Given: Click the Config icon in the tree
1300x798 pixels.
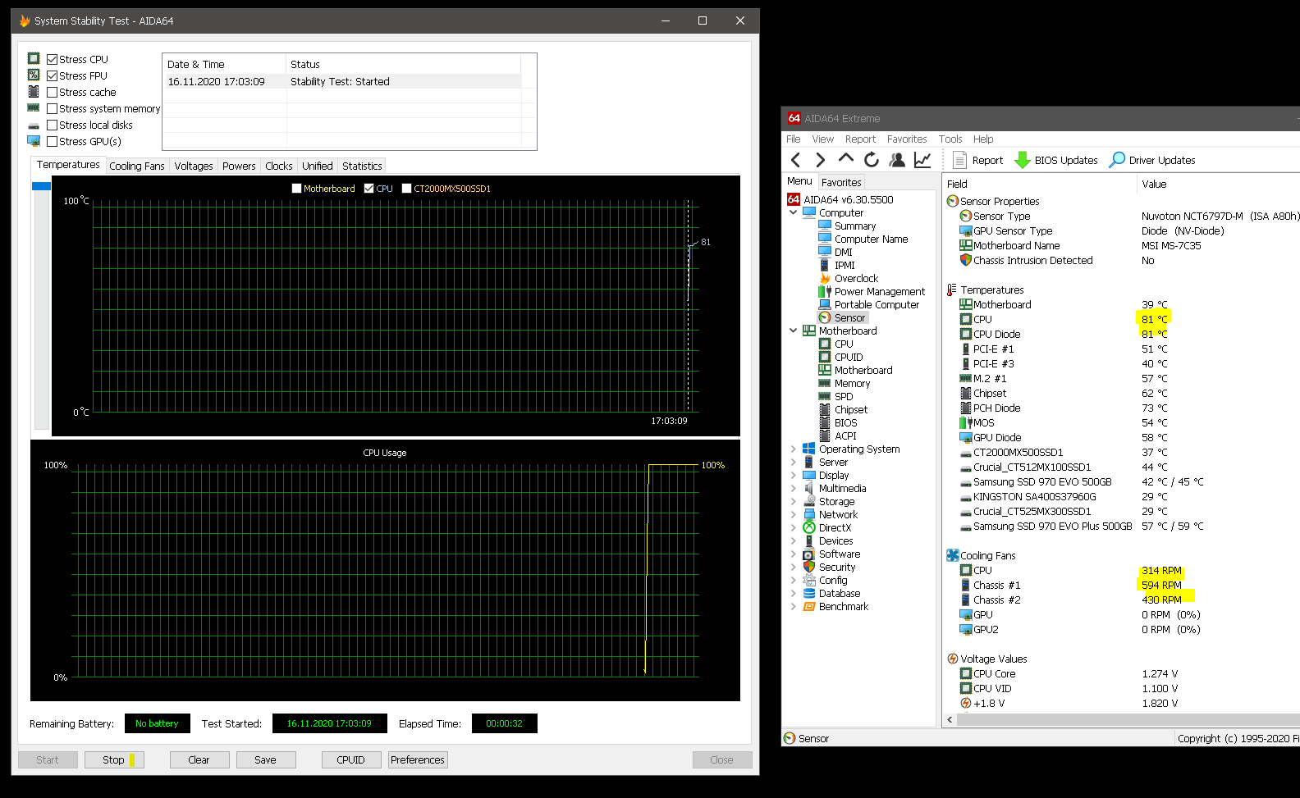Looking at the screenshot, I should tap(809, 580).
